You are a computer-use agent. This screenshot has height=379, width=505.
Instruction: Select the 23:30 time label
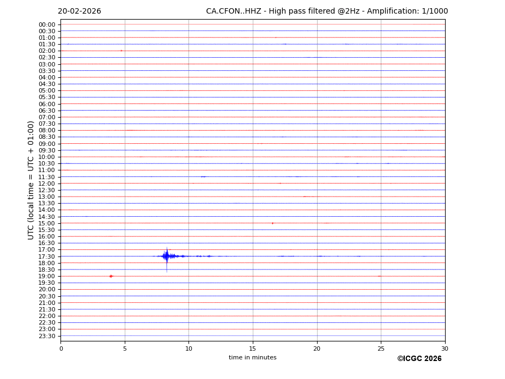point(47,336)
